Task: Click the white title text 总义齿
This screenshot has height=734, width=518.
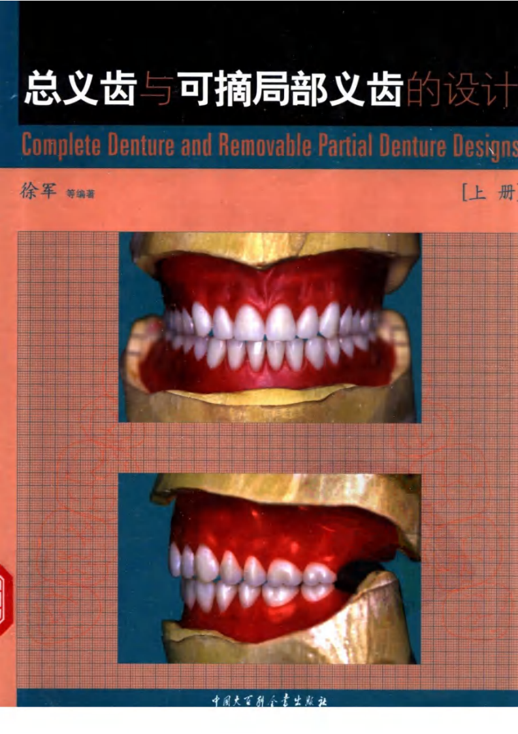Action: [80, 90]
